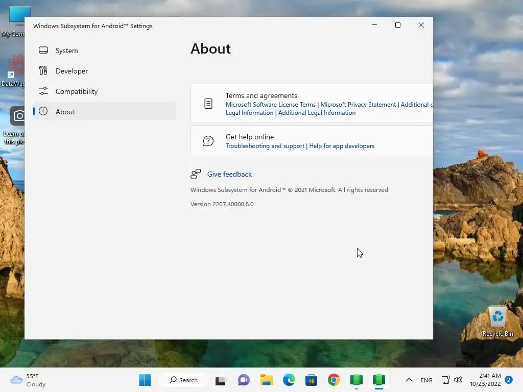Click the Compatibility sliders icon in sidebar
This screenshot has width=523, height=392.
point(43,91)
